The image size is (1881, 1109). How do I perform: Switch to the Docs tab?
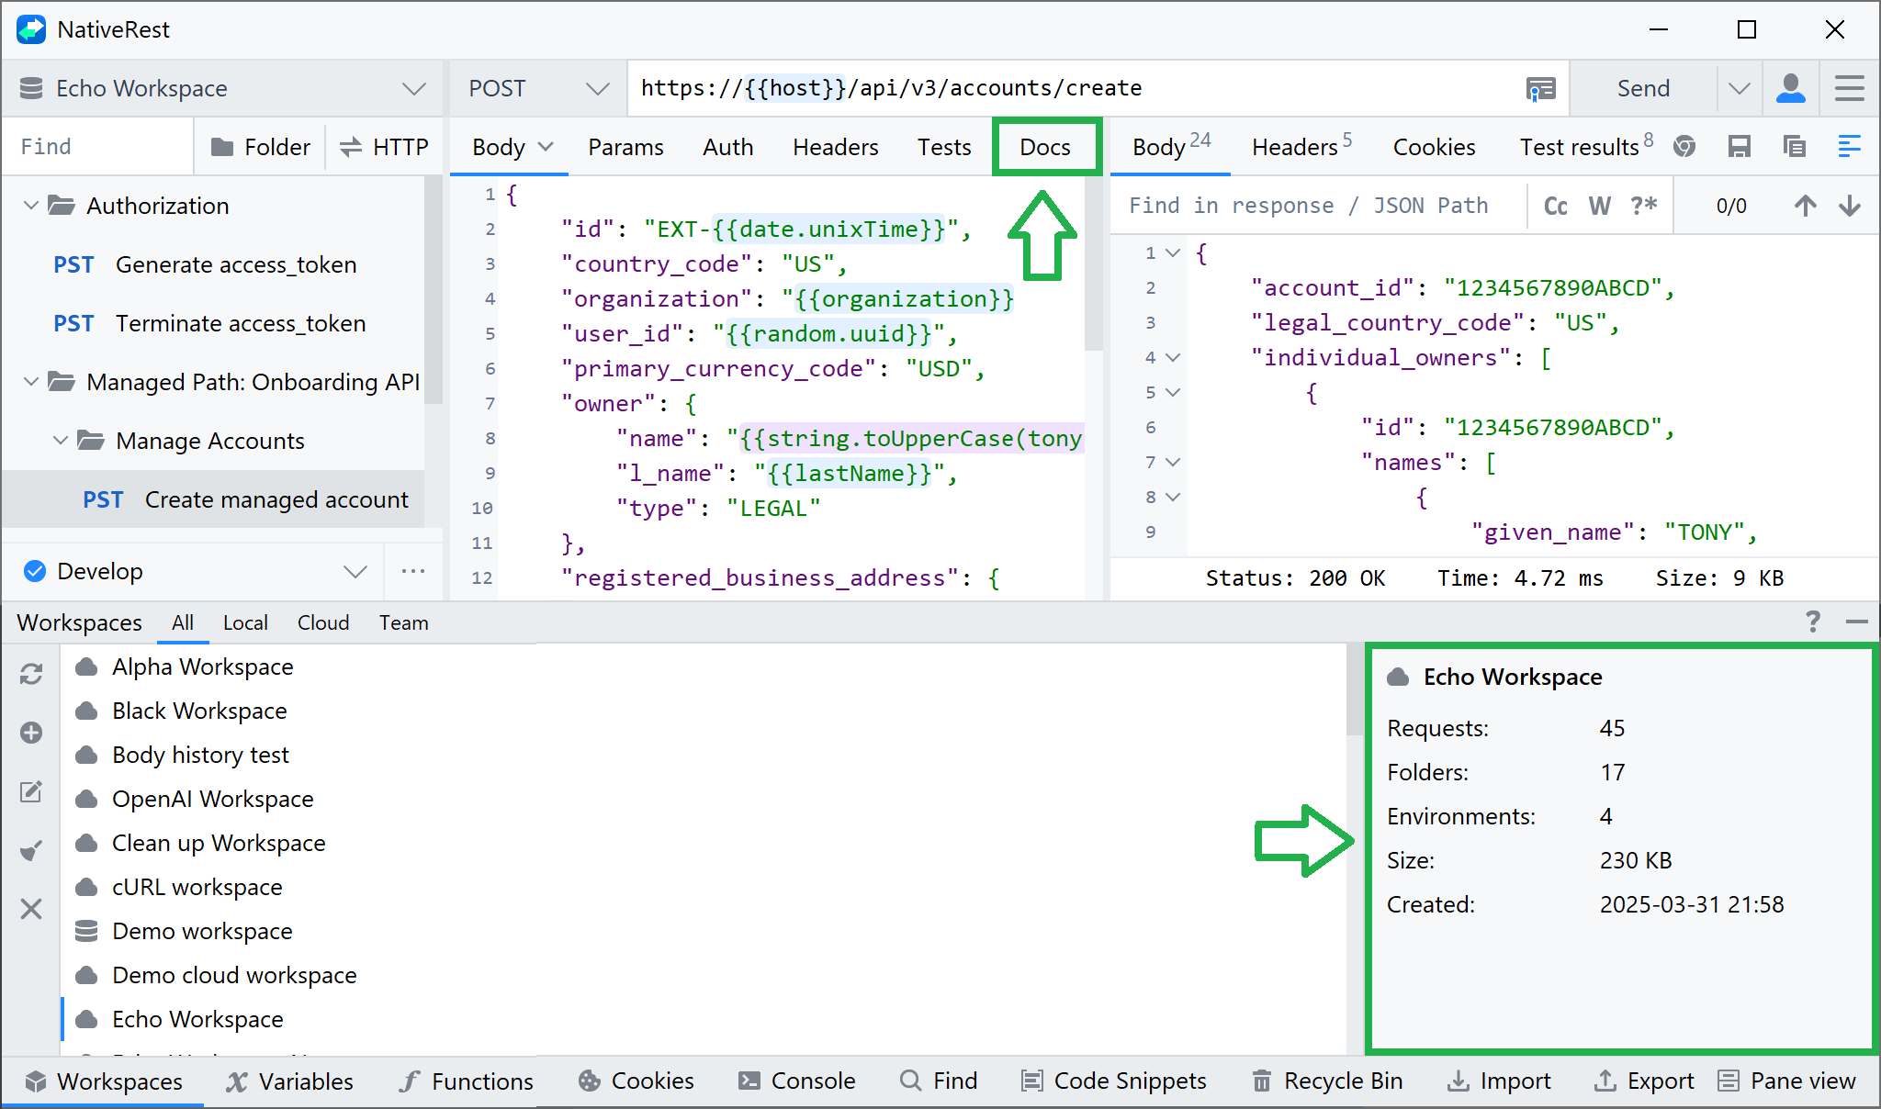pos(1046,147)
